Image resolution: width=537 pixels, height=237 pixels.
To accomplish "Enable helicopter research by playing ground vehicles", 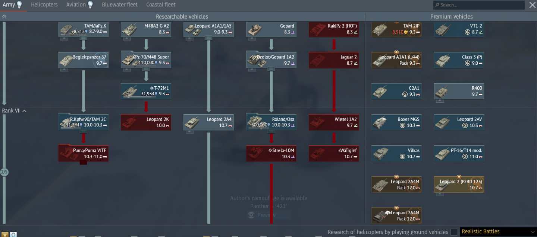I will (x=453, y=232).
